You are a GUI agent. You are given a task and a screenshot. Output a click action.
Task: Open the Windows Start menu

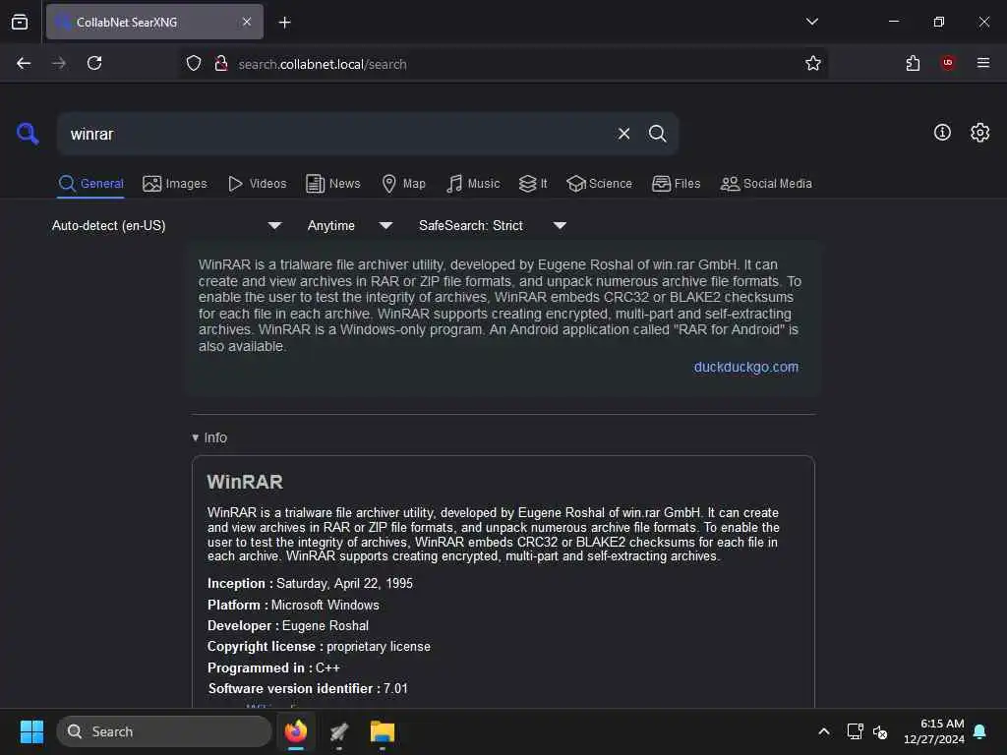point(31,731)
